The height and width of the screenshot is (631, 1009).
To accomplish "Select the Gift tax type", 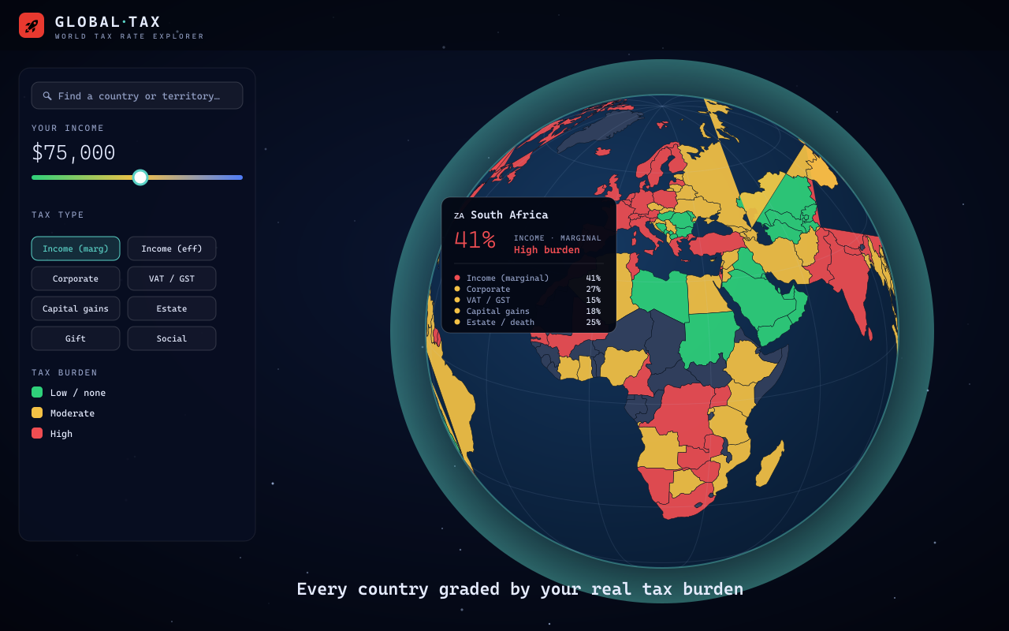I will (76, 338).
